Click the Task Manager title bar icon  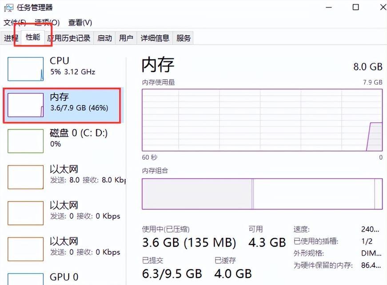[8, 8]
